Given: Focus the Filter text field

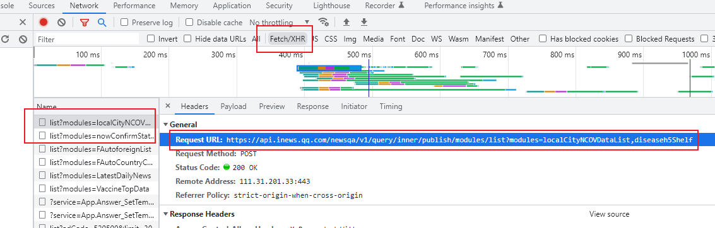Looking at the screenshot, I should [x=87, y=40].
